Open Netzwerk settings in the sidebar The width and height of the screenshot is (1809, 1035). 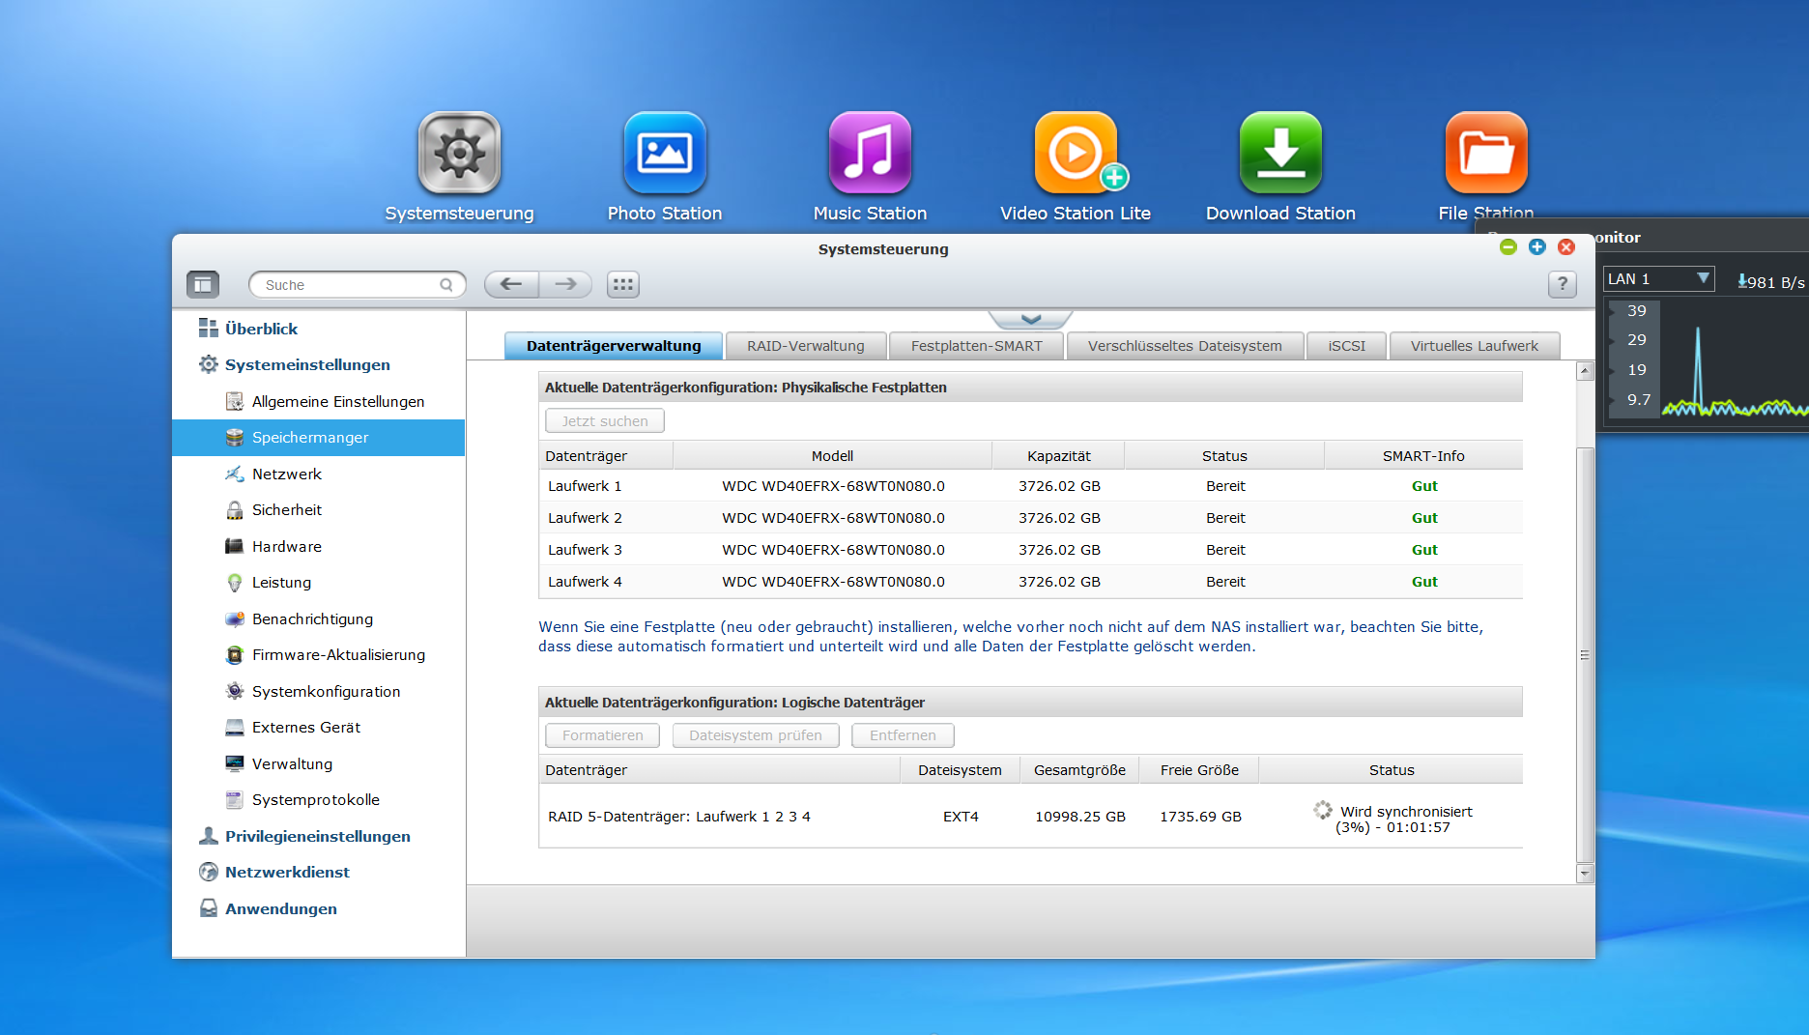point(319,474)
